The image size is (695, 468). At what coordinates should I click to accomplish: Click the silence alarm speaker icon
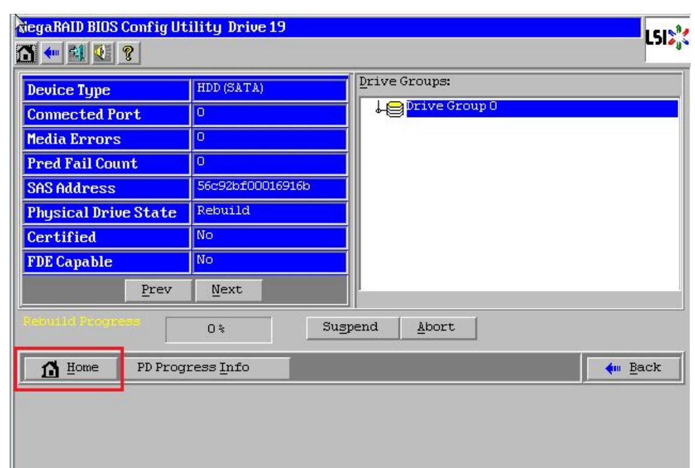[103, 53]
